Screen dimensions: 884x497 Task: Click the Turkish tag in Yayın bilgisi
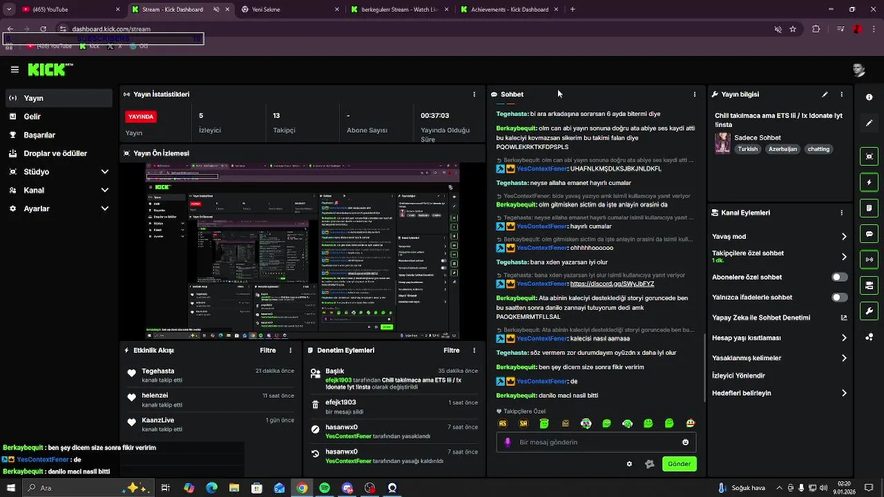coord(747,149)
